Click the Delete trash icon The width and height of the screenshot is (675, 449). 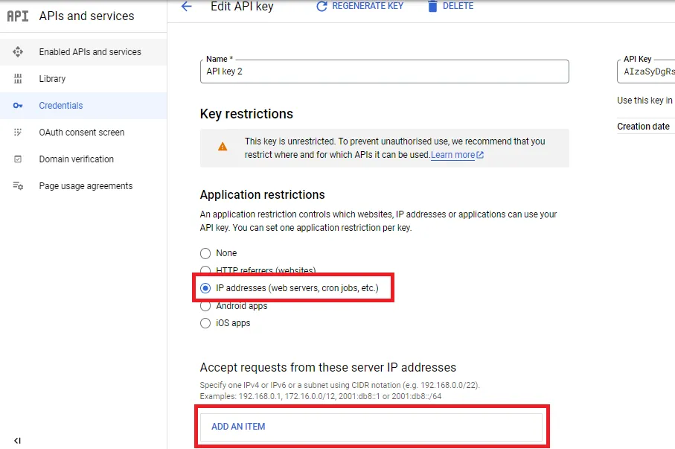(433, 6)
